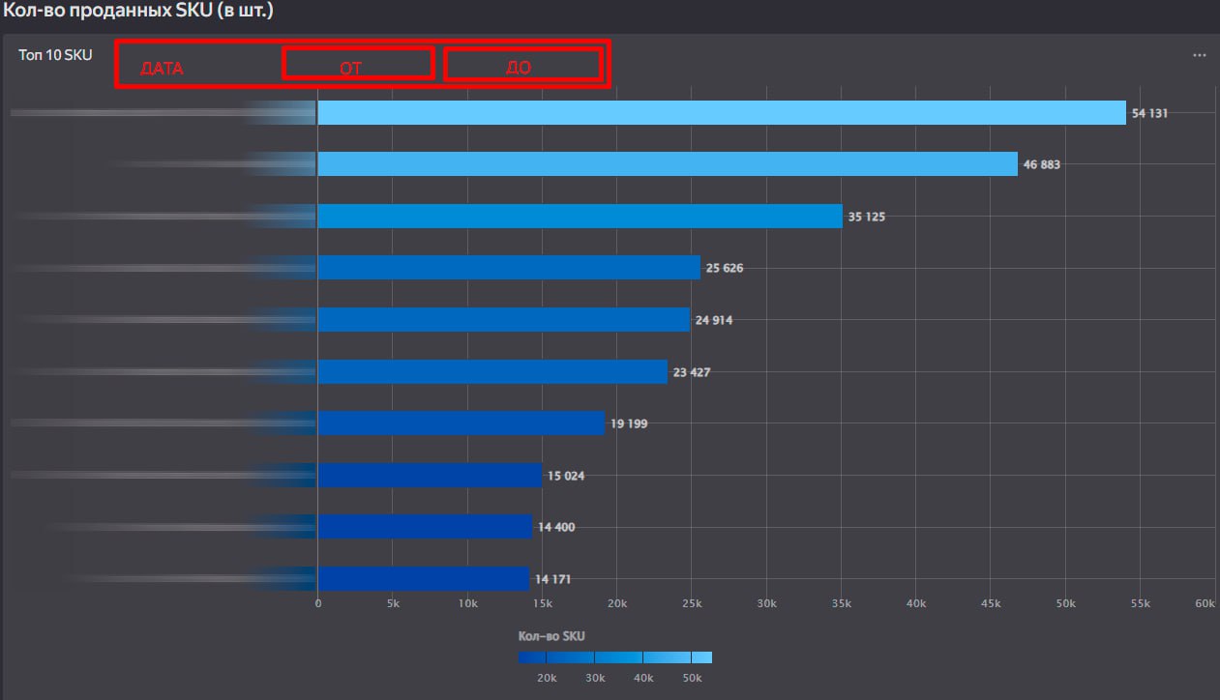The height and width of the screenshot is (700, 1220).
Task: Click the lightest legend segment near 50k
Action: tap(701, 657)
